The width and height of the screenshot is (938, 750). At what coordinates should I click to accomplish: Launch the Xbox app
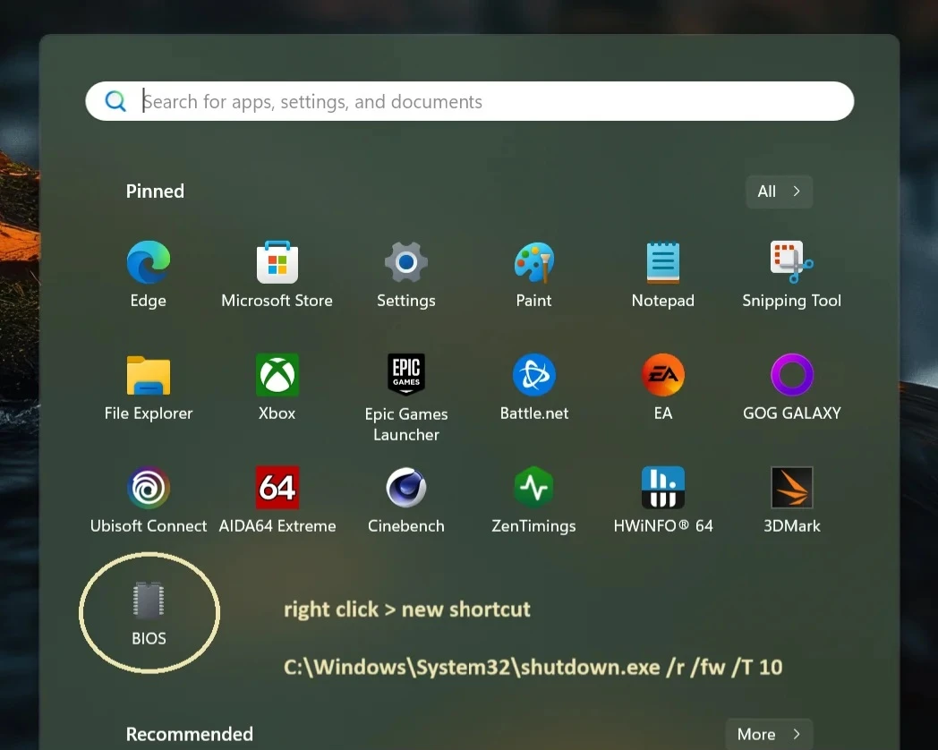[277, 376]
